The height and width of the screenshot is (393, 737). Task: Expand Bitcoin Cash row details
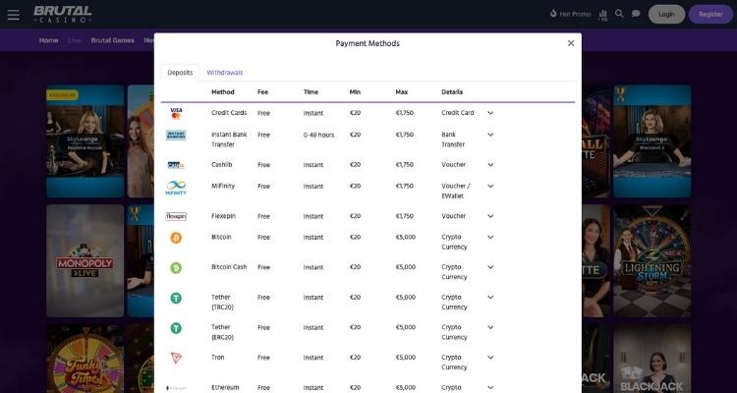pyautogui.click(x=490, y=267)
